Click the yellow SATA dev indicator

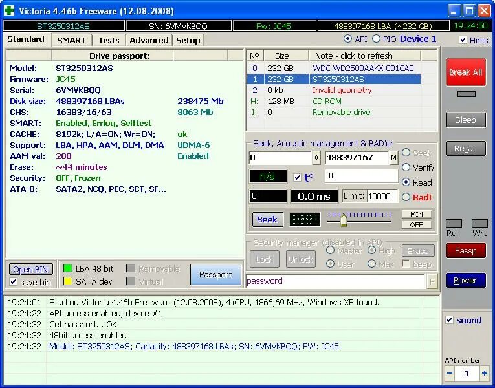tap(67, 281)
